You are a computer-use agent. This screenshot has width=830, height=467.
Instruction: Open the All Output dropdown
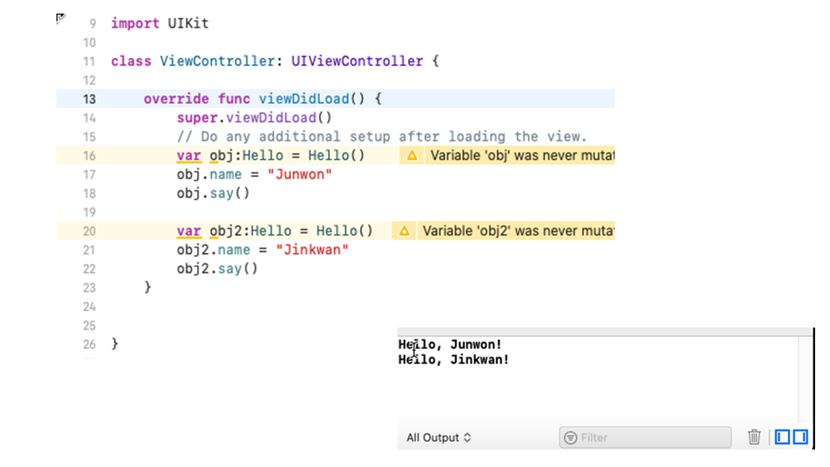(438, 438)
